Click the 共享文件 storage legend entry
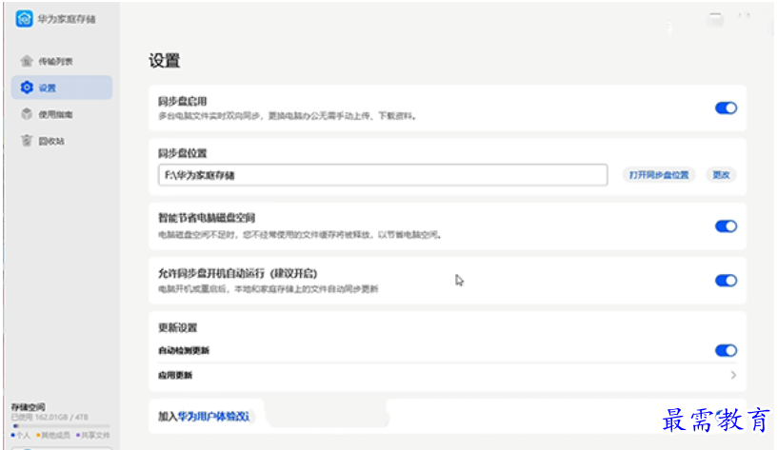Image resolution: width=778 pixels, height=450 pixels. 92,435
